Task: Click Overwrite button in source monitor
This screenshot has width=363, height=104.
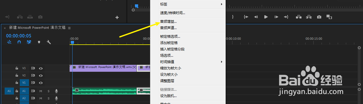Action: point(30,17)
